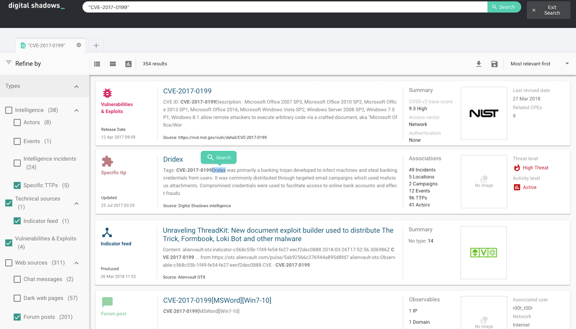
Task: Switch to compact list view icon
Action: pyautogui.click(x=97, y=64)
